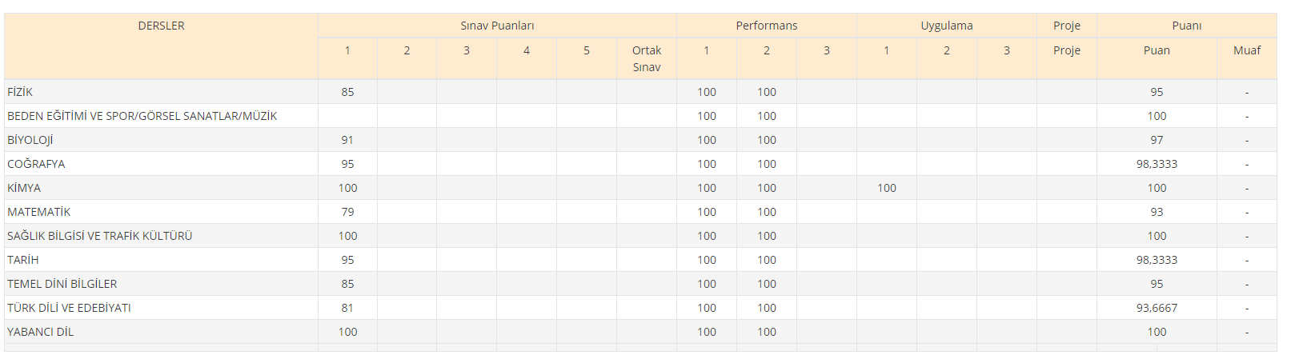Image resolution: width=1291 pixels, height=359 pixels.
Task: Select the Performans group header
Action: tap(766, 26)
